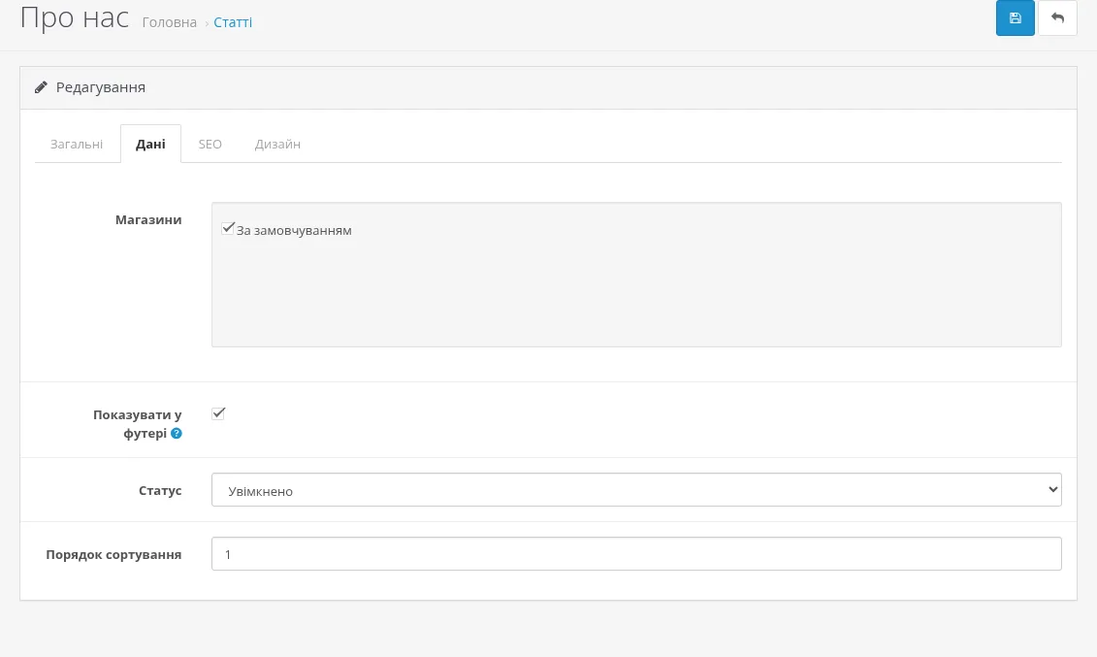Click the help icon beside 'Показувати у футері'
1097x657 pixels.
pos(177,433)
